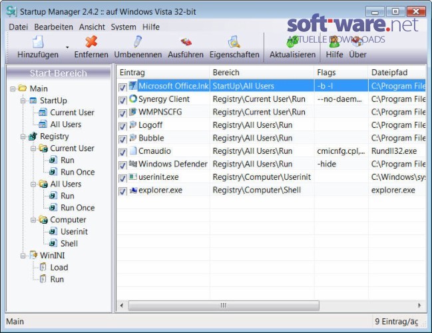Click the StartUp node icon

[x=33, y=101]
